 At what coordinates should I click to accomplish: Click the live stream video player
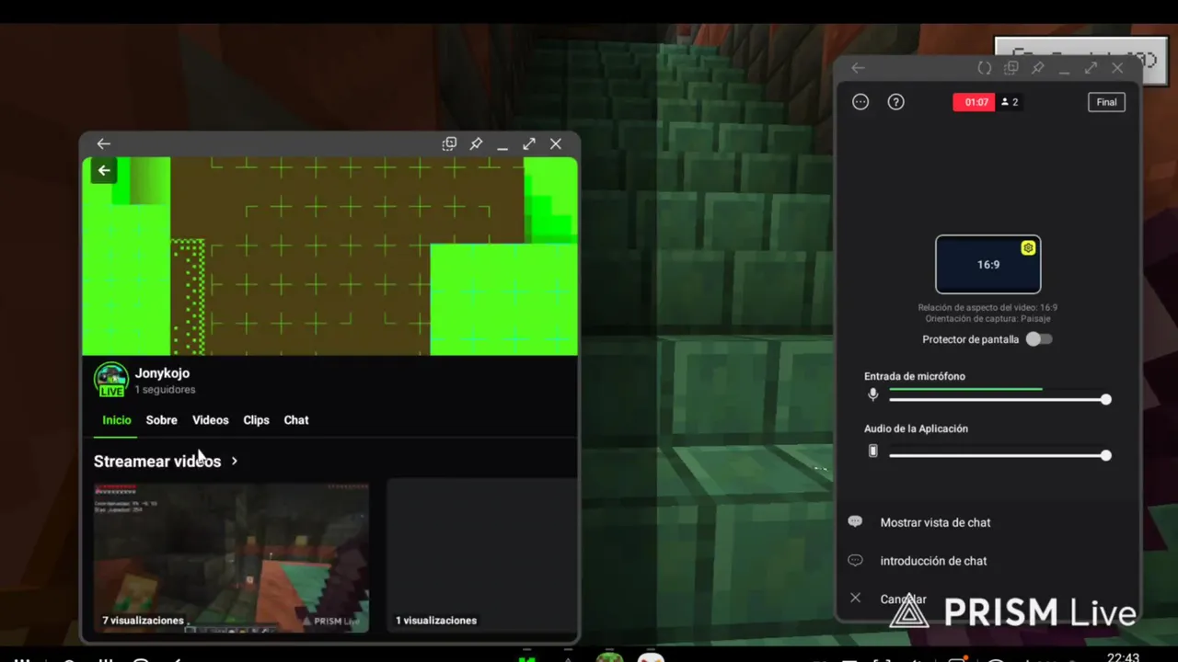[x=329, y=257]
